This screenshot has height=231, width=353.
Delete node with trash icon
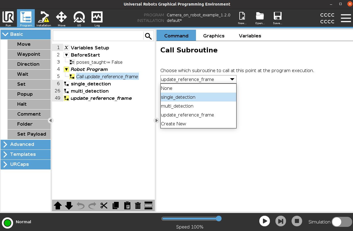click(138, 206)
